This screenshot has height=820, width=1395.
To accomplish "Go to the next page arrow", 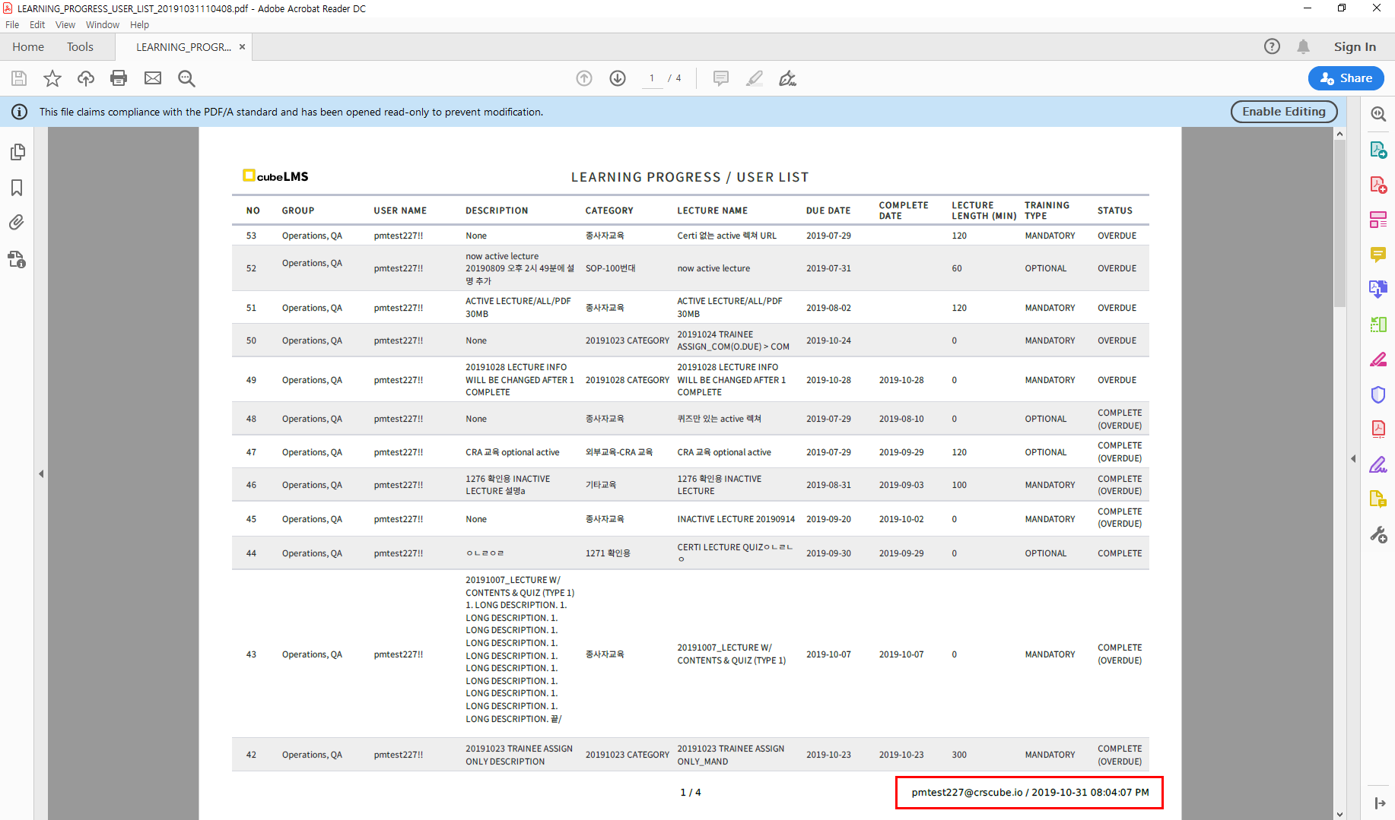I will point(618,78).
